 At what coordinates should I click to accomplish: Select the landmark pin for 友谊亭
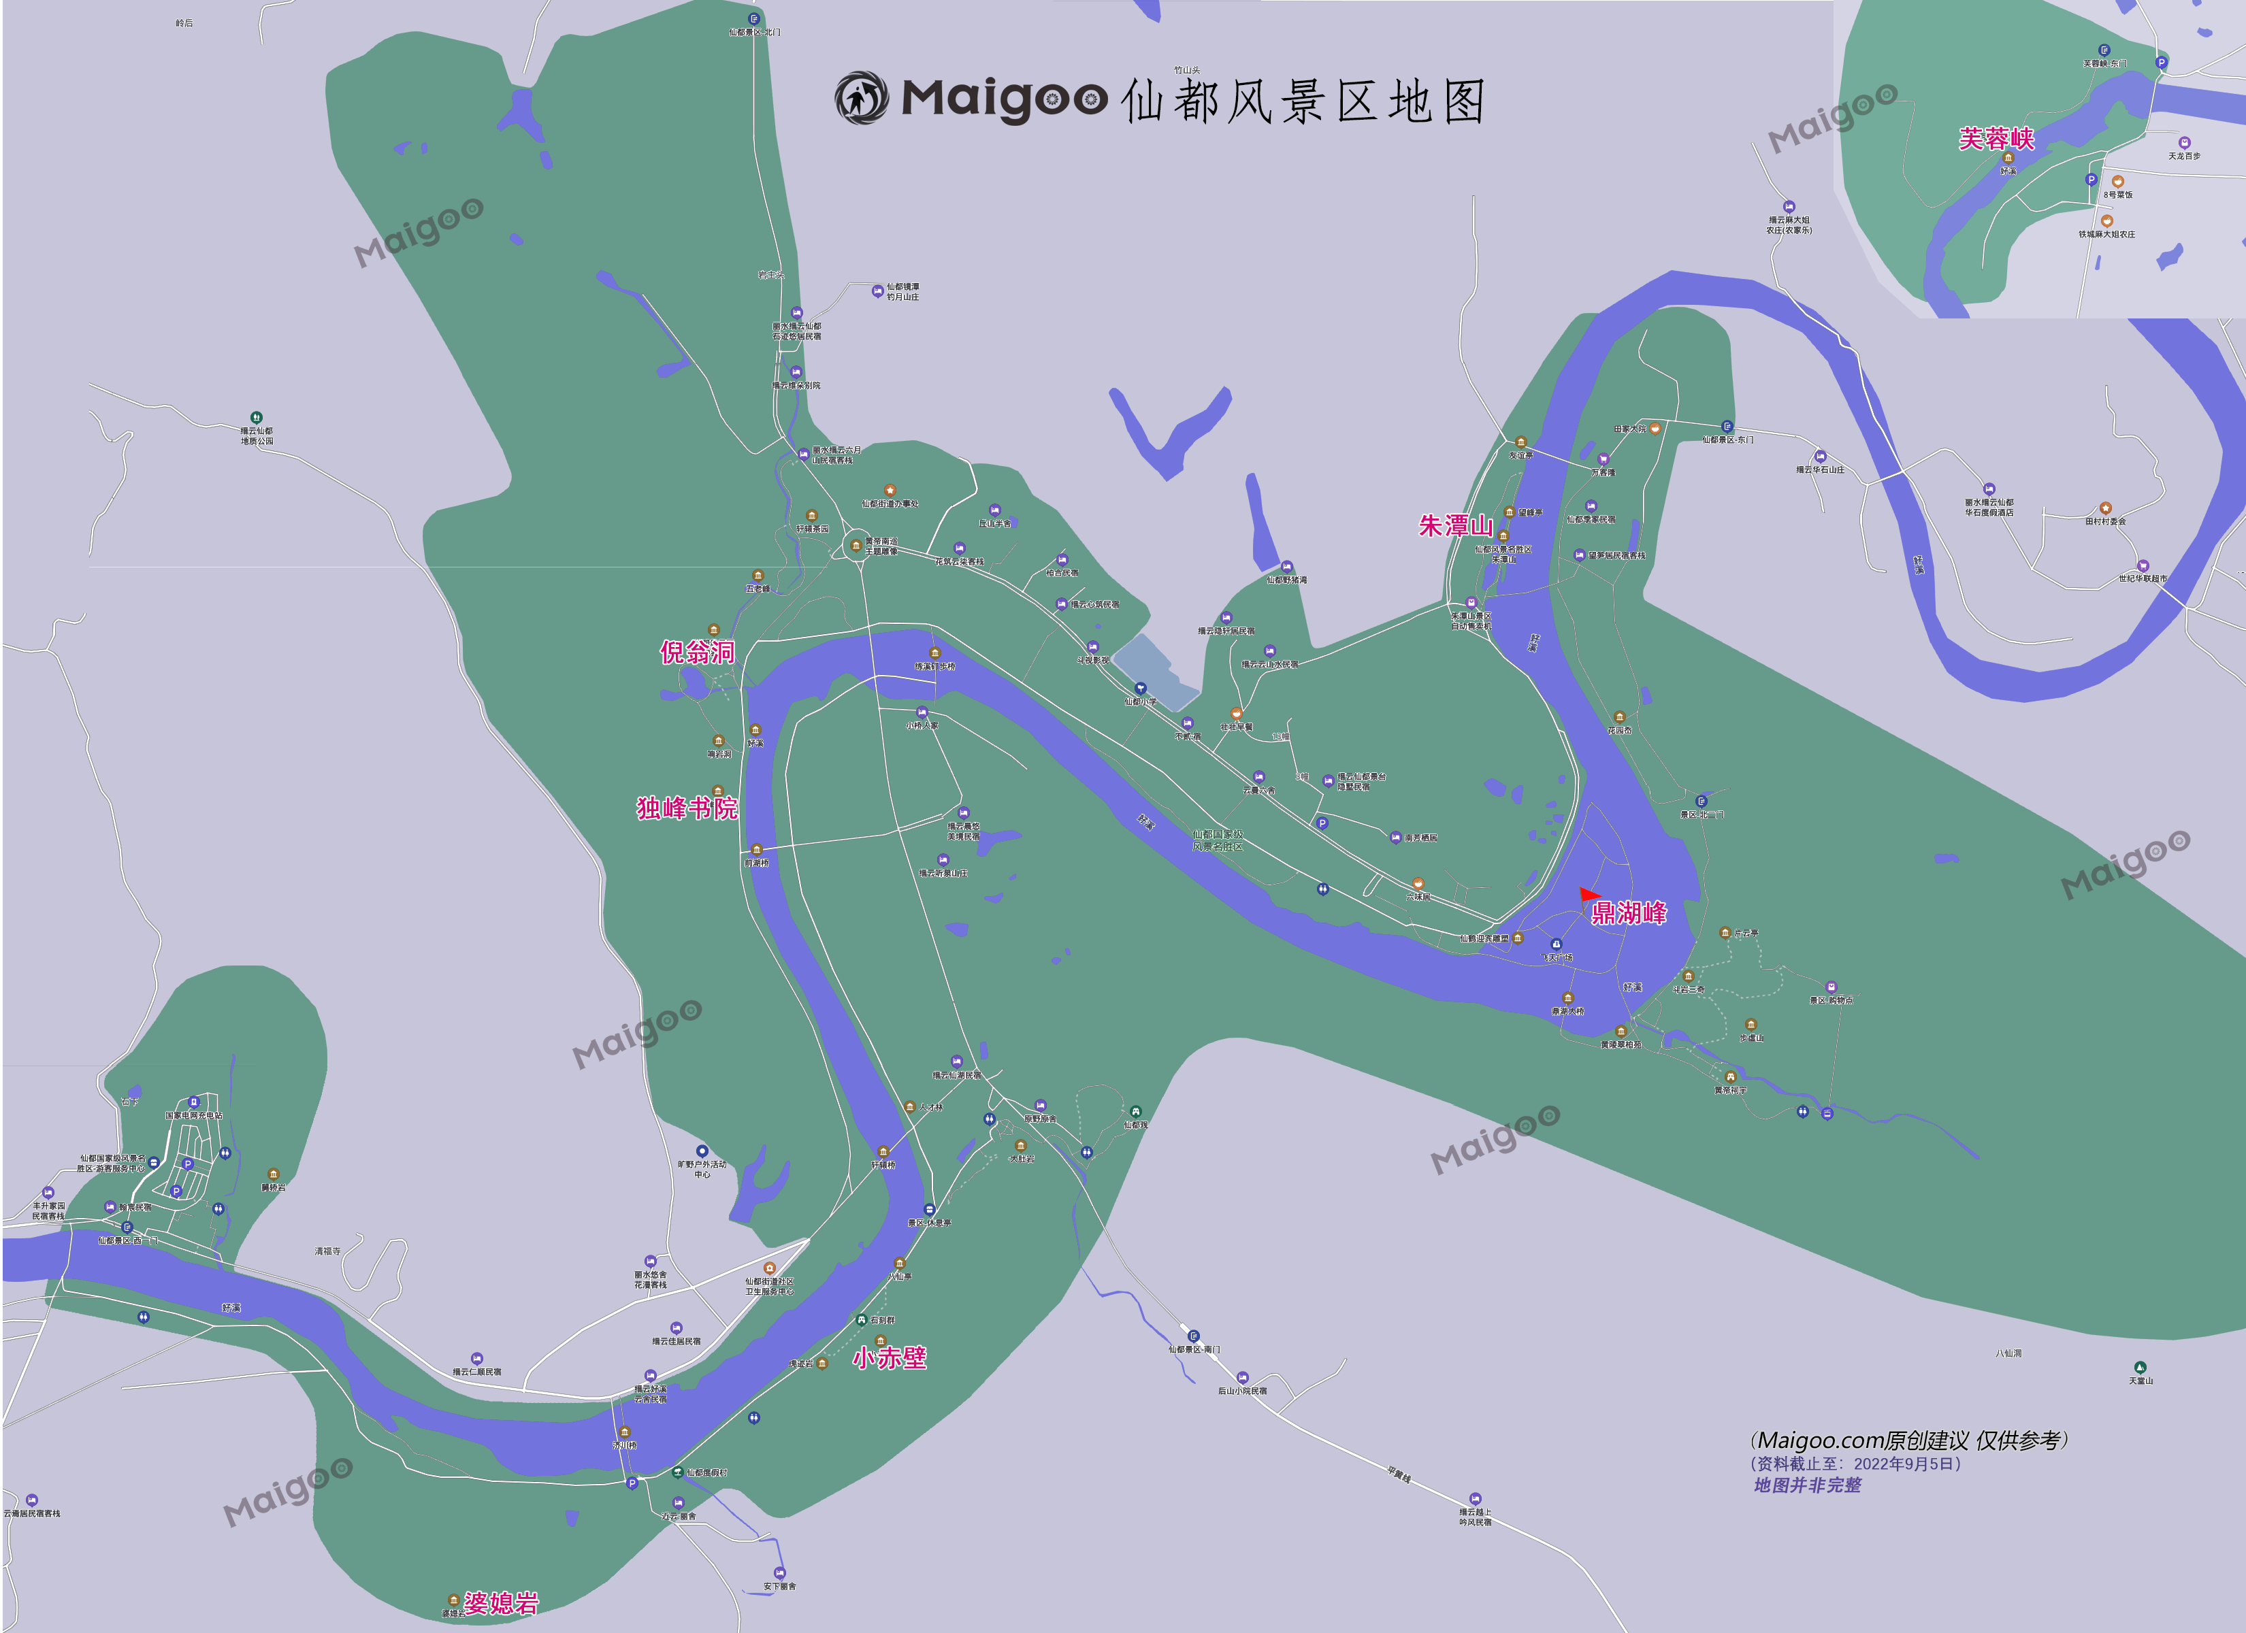click(x=1521, y=443)
